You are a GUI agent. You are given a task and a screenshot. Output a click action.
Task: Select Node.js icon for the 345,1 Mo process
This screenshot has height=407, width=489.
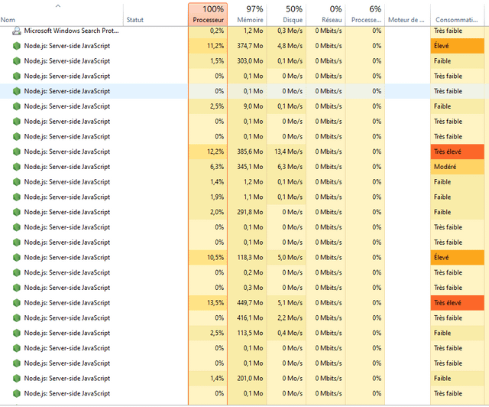pos(17,167)
